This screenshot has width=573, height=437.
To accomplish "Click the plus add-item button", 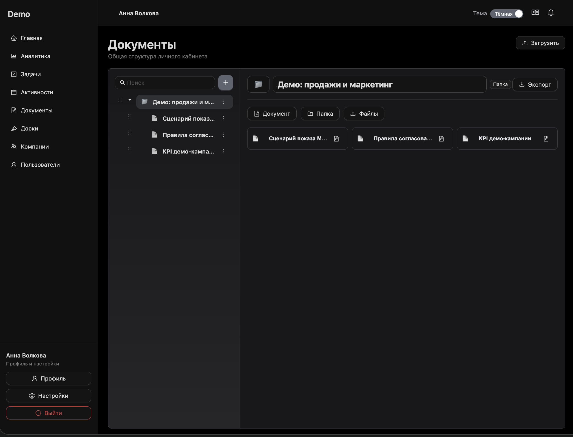I will [226, 83].
